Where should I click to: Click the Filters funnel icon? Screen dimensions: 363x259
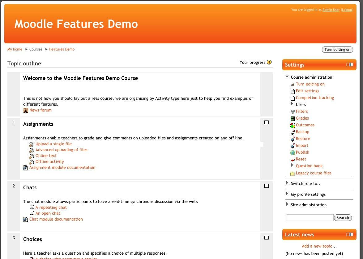point(293,112)
